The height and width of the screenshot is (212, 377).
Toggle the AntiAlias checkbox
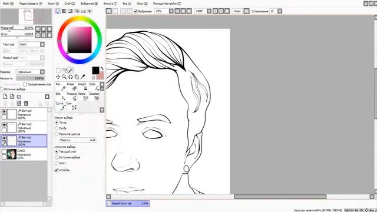[x=57, y=170]
